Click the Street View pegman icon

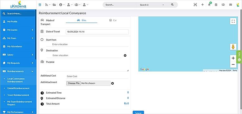coord(233,47)
